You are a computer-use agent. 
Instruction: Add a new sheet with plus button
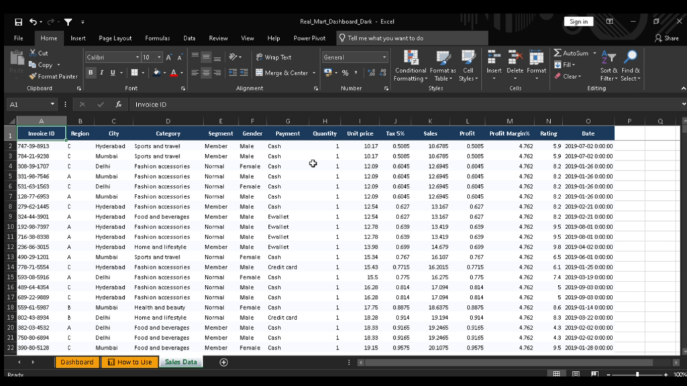pos(223,363)
